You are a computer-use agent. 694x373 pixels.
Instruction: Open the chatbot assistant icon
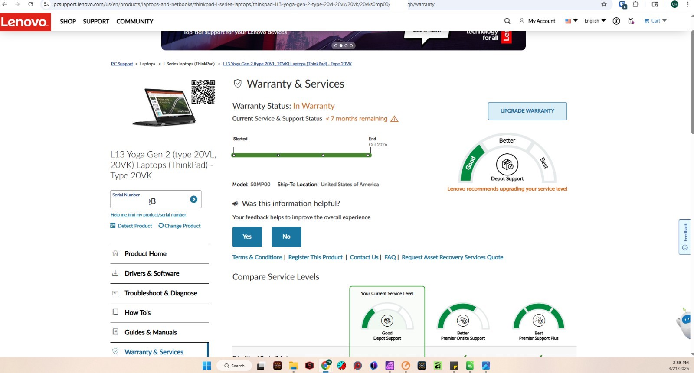(x=684, y=323)
